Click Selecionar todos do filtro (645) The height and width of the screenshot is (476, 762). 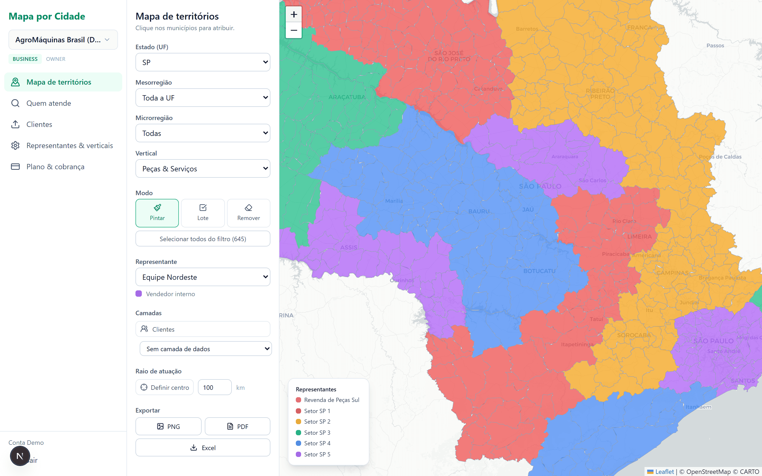203,239
